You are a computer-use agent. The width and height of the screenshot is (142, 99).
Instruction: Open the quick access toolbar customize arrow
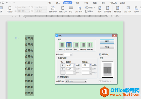pyautogui.click(x=14, y=3)
